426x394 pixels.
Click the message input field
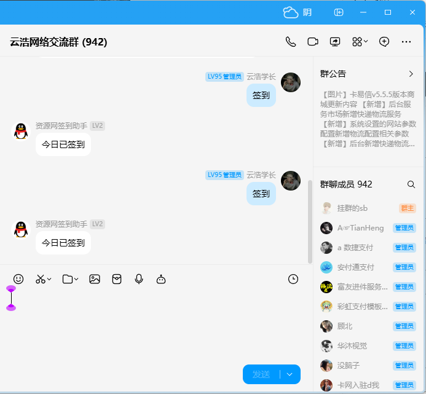155,323
